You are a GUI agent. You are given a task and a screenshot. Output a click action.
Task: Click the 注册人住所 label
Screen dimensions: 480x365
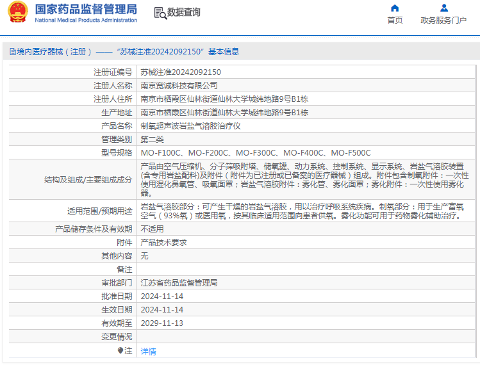tap(113, 99)
